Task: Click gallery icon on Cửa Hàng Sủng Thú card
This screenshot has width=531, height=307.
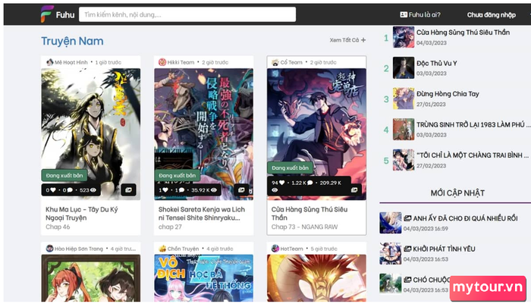Action: pos(354,190)
